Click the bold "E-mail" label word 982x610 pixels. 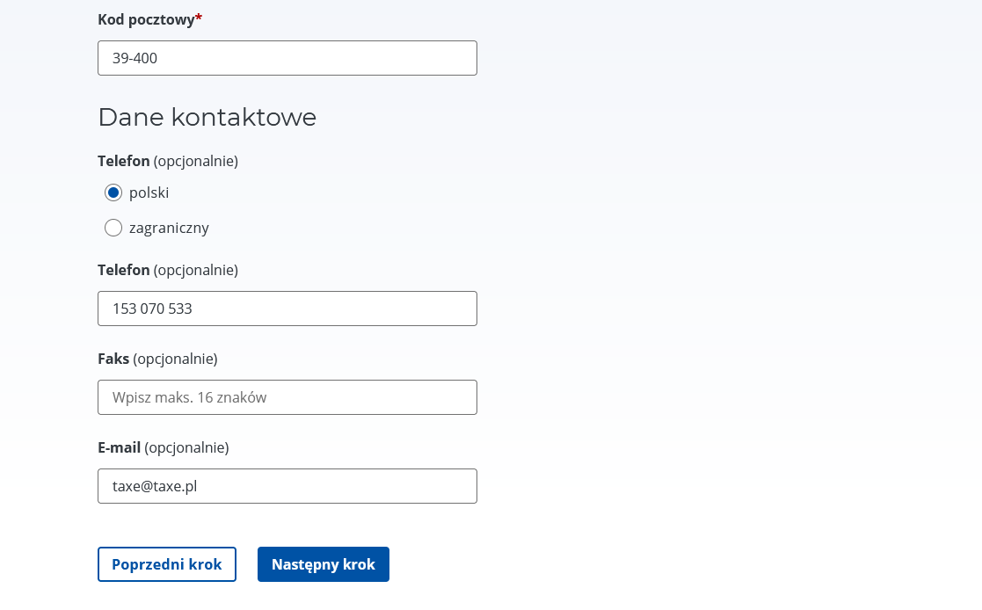pyautogui.click(x=119, y=447)
